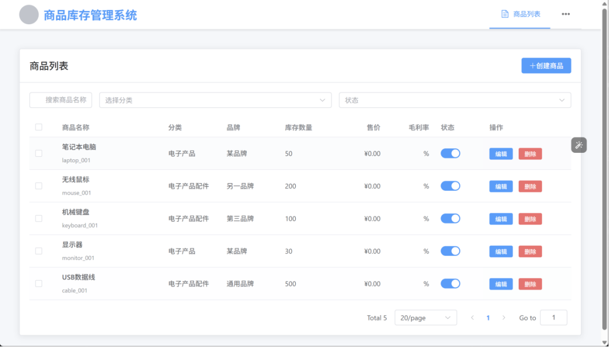Click the 创建商品 create product button
The height and width of the screenshot is (347, 609).
[x=546, y=65]
